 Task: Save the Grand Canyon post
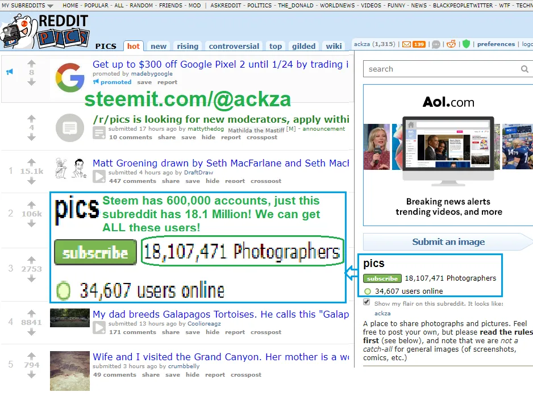click(173, 374)
